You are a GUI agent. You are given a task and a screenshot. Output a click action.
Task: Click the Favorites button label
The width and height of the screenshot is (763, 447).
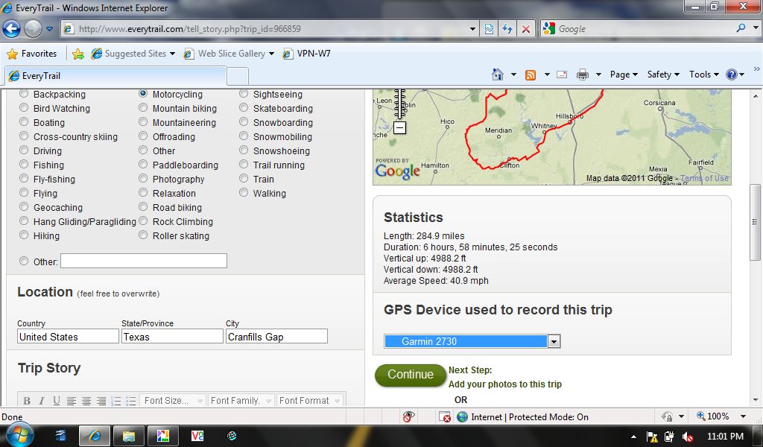coord(39,54)
